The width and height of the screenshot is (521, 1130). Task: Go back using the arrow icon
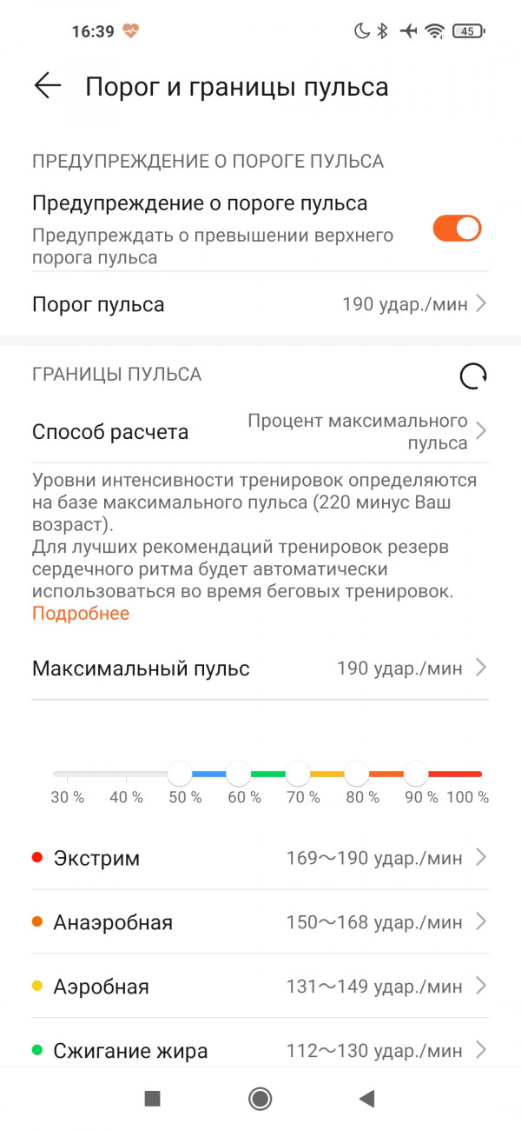(x=48, y=85)
